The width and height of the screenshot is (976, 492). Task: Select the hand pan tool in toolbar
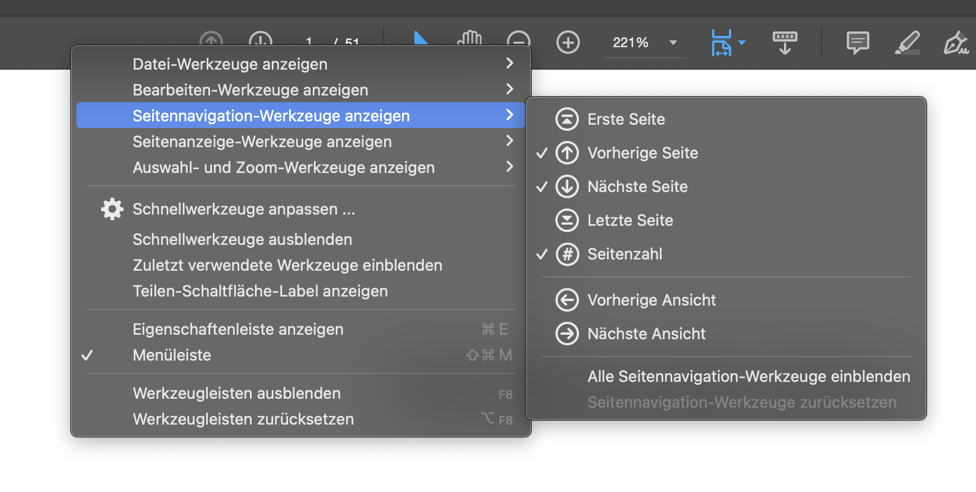(x=469, y=37)
